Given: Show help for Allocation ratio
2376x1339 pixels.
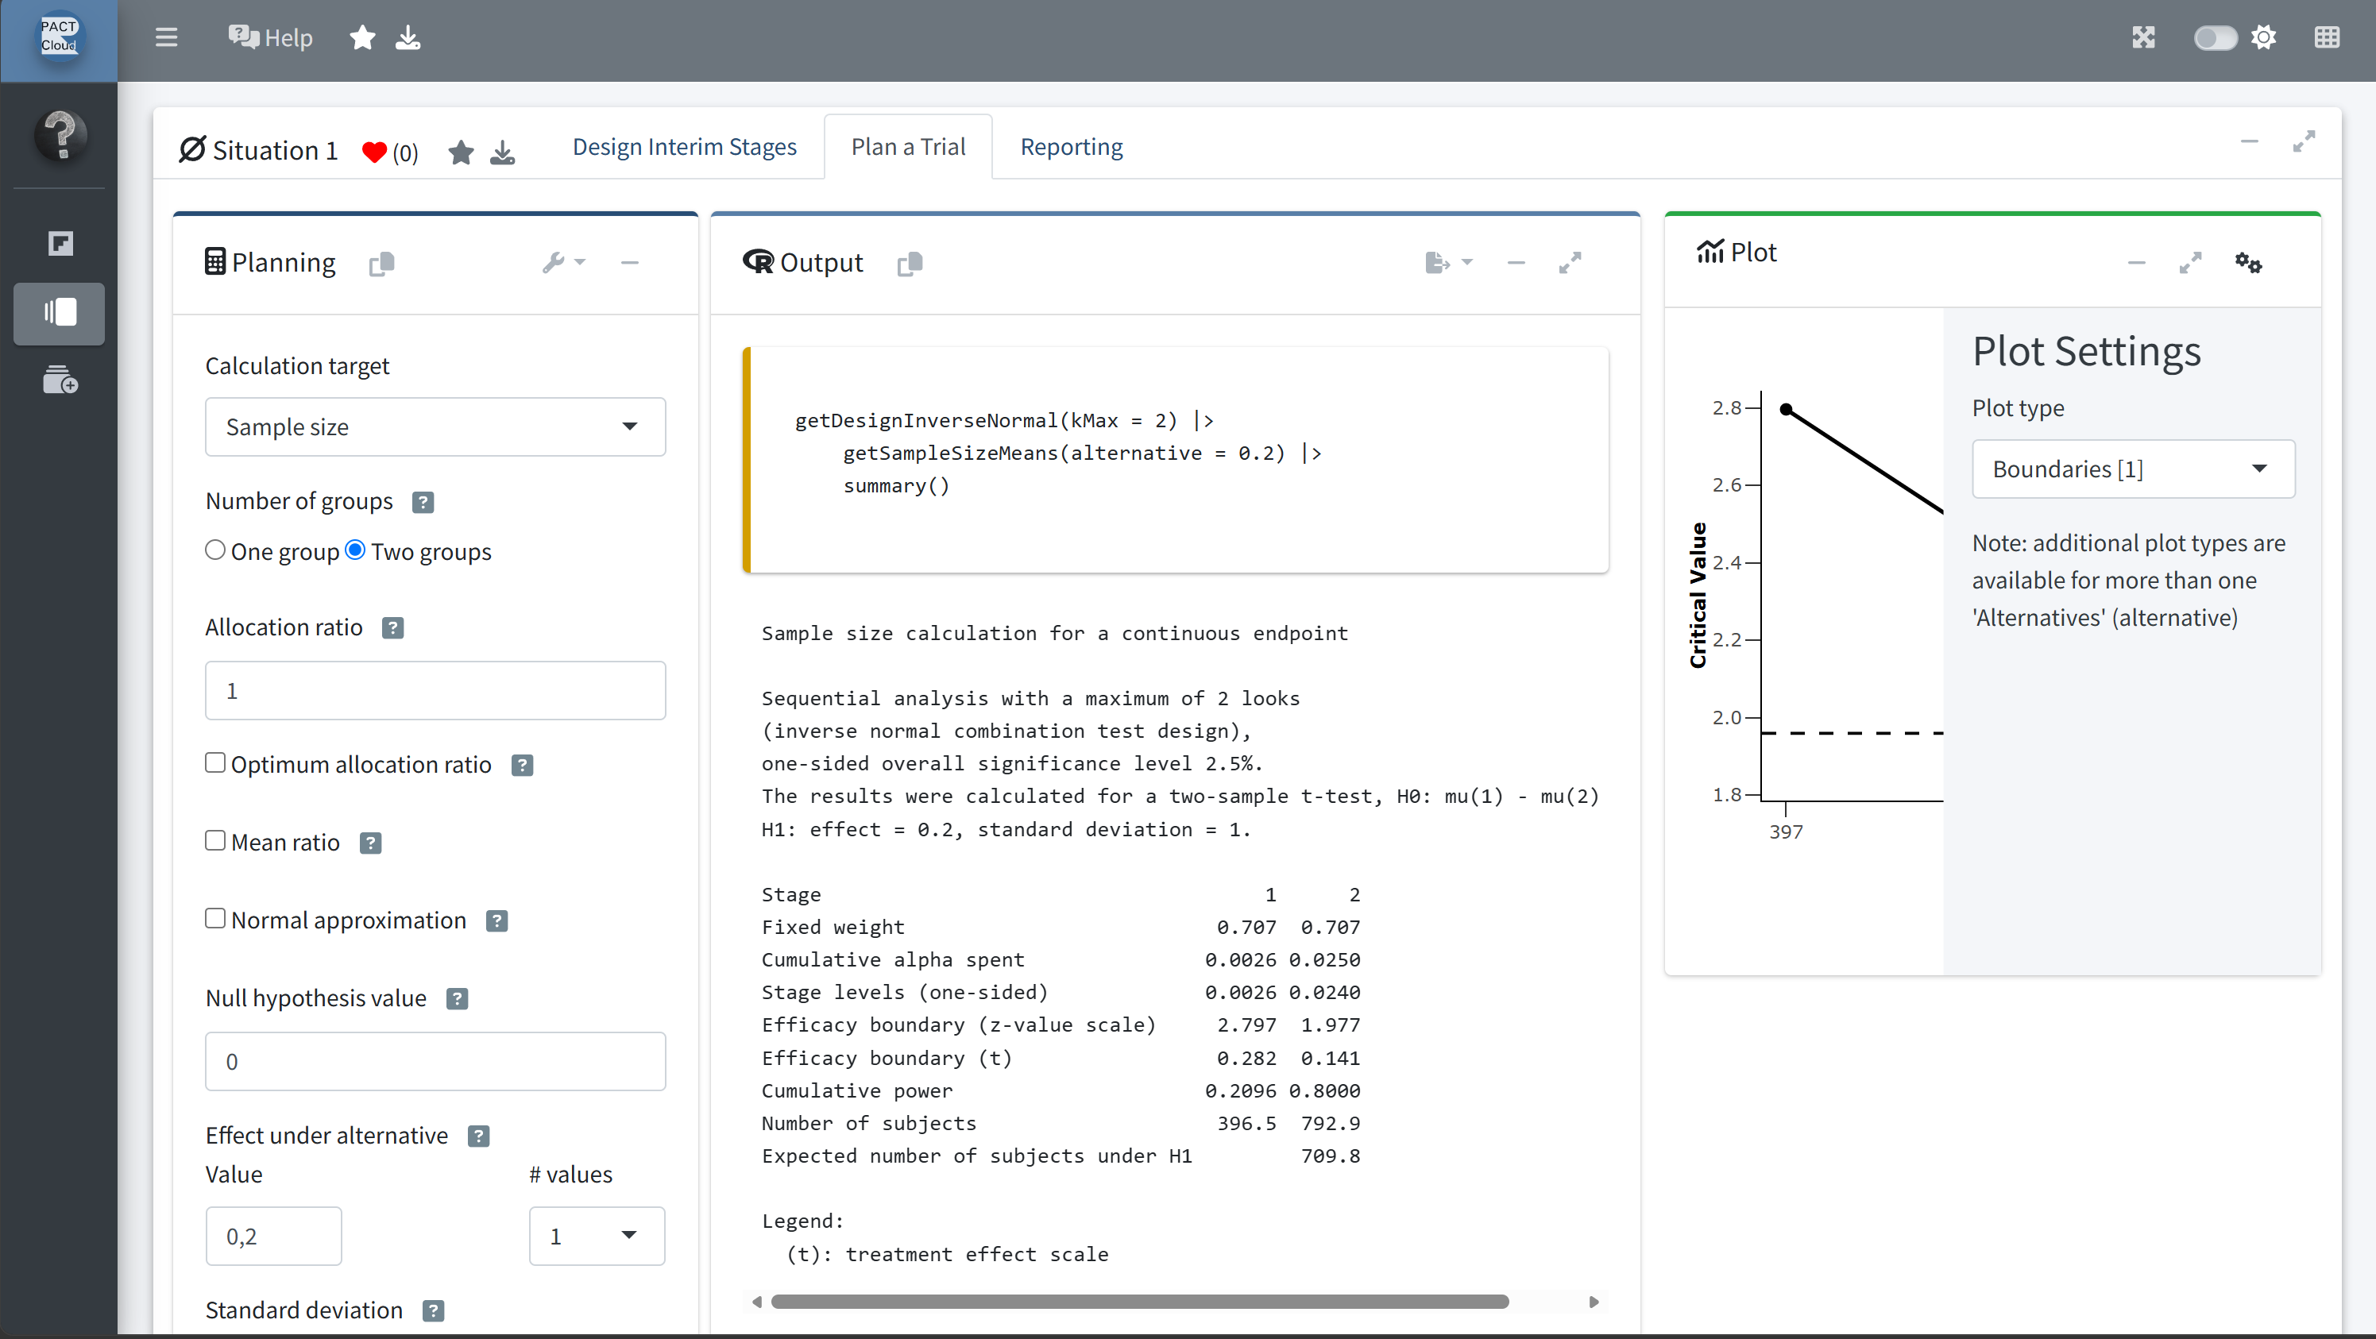Looking at the screenshot, I should (x=392, y=628).
